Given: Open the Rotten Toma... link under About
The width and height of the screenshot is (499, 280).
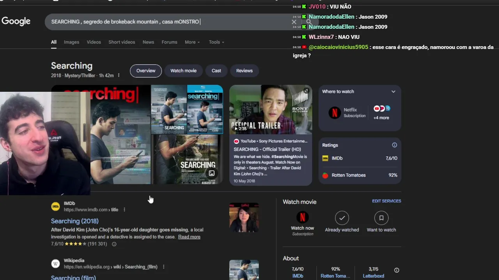Looking at the screenshot, I should pyautogui.click(x=335, y=276).
